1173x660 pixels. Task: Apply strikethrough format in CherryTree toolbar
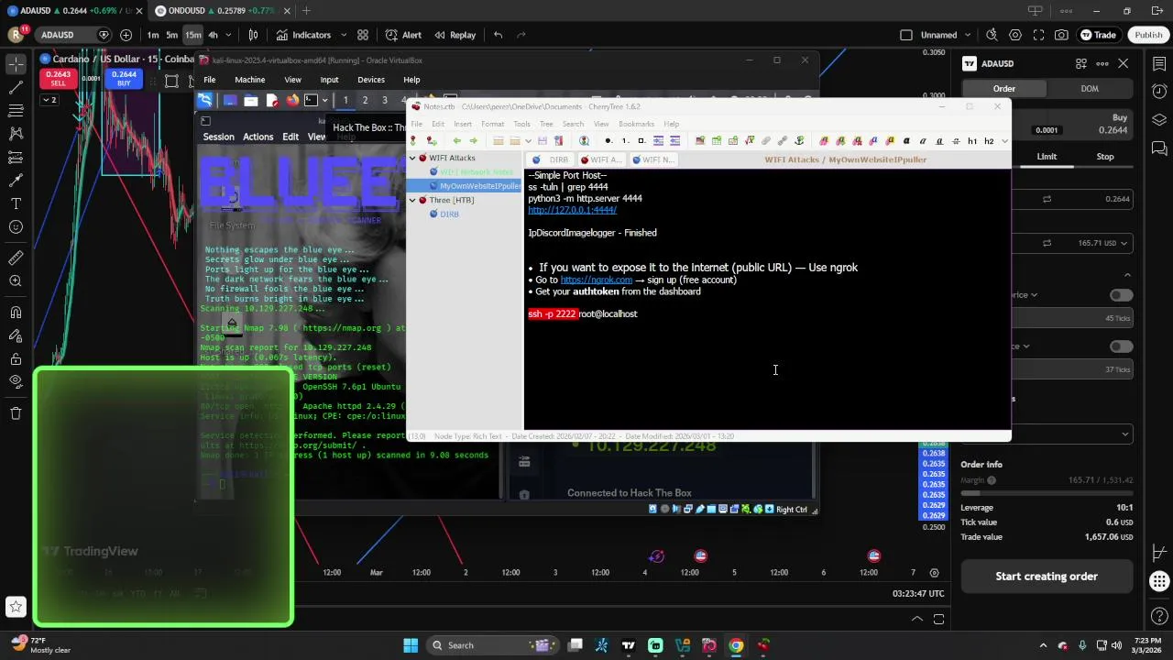tap(956, 140)
